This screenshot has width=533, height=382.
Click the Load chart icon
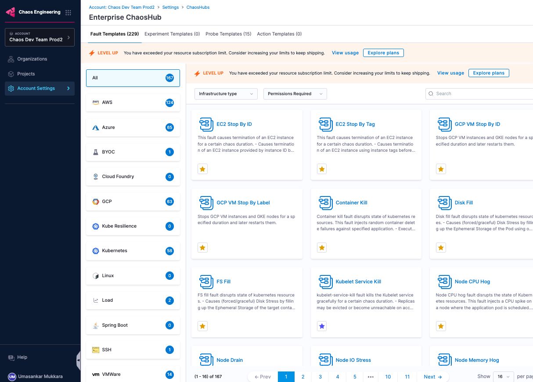click(x=96, y=300)
